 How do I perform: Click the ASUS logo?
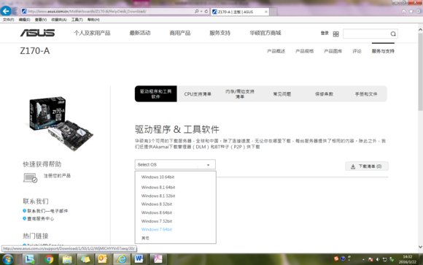point(37,33)
